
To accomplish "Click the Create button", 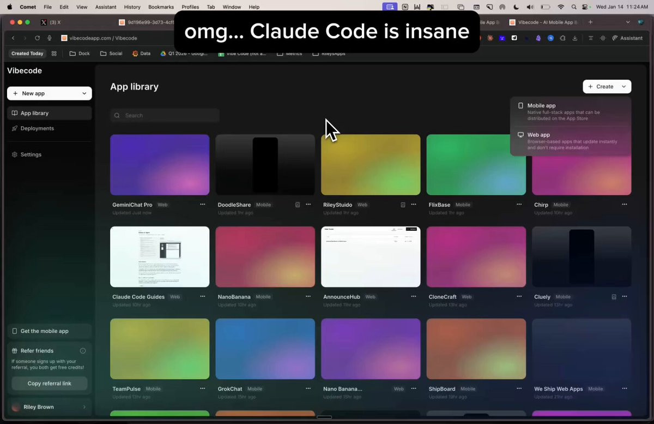I will pos(600,87).
